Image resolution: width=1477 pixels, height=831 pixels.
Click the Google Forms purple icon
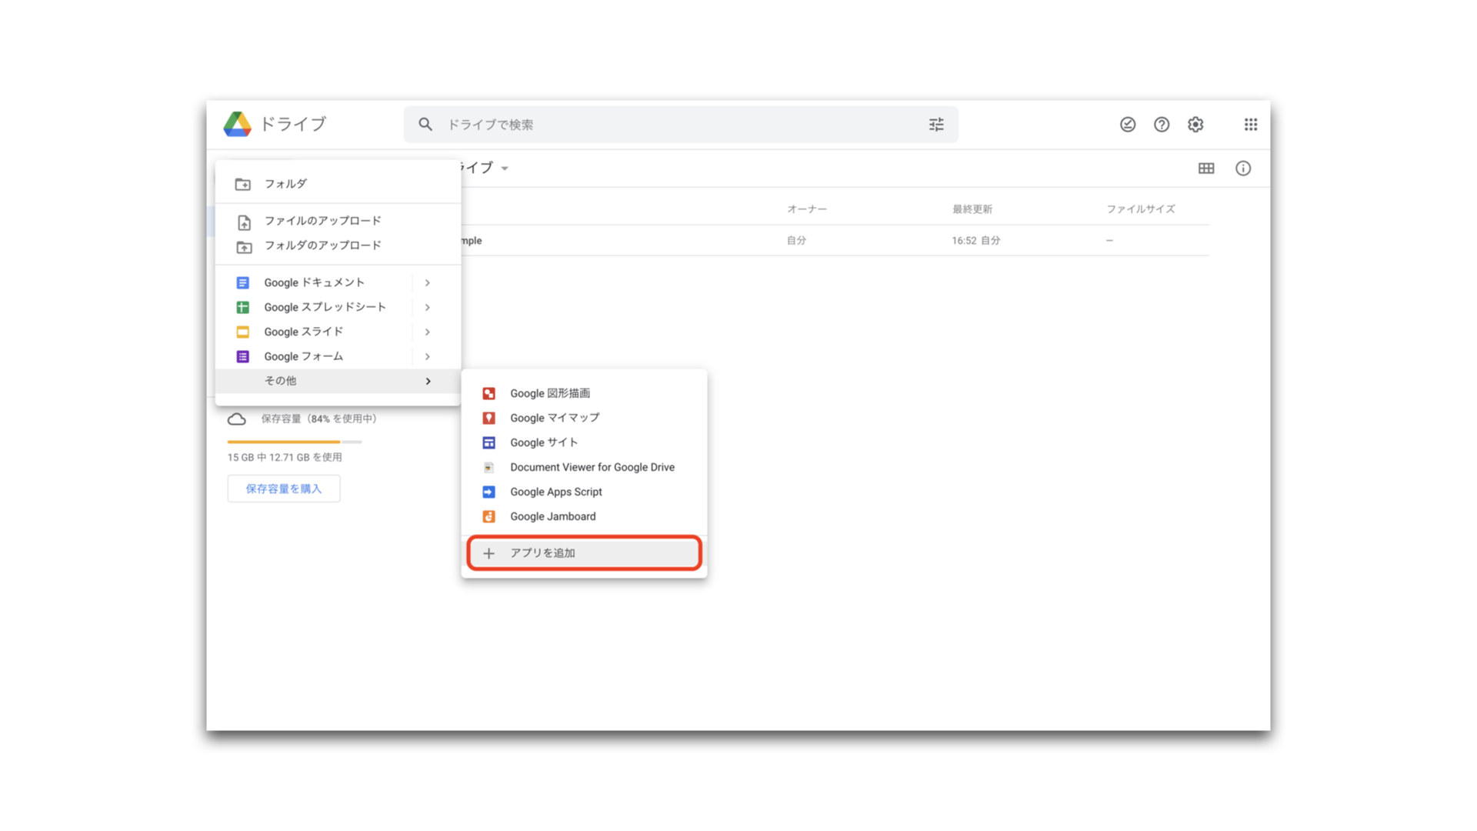coord(242,357)
